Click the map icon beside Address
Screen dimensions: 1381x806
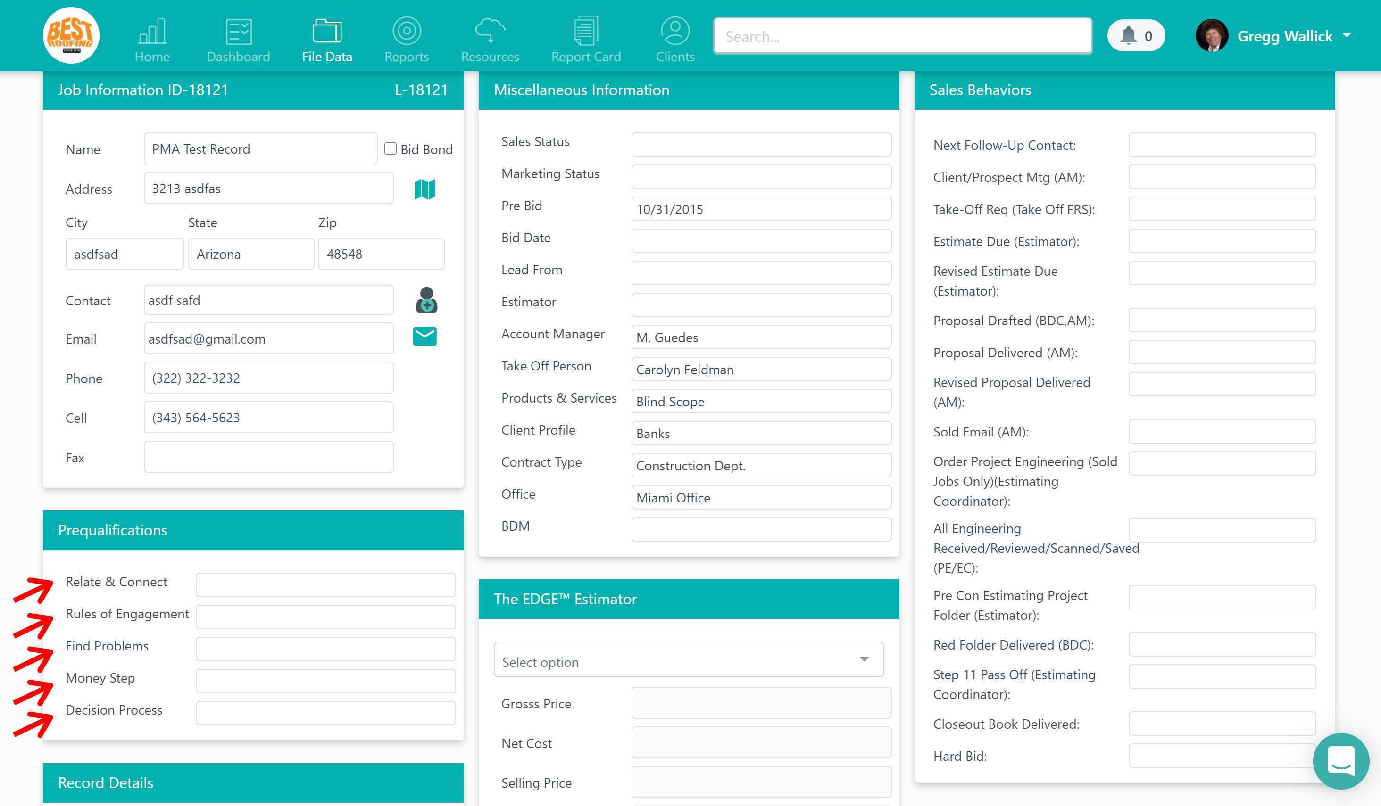point(424,189)
